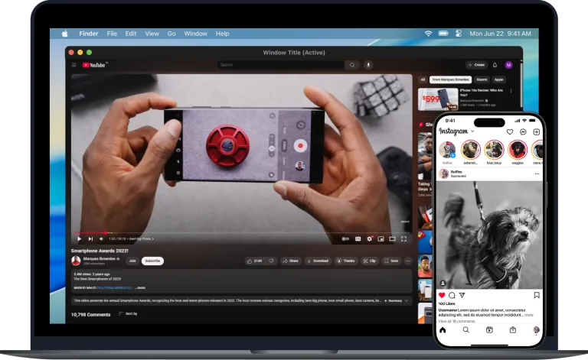Open Control Center in the menu bar
This screenshot has width=588, height=360.
[459, 34]
